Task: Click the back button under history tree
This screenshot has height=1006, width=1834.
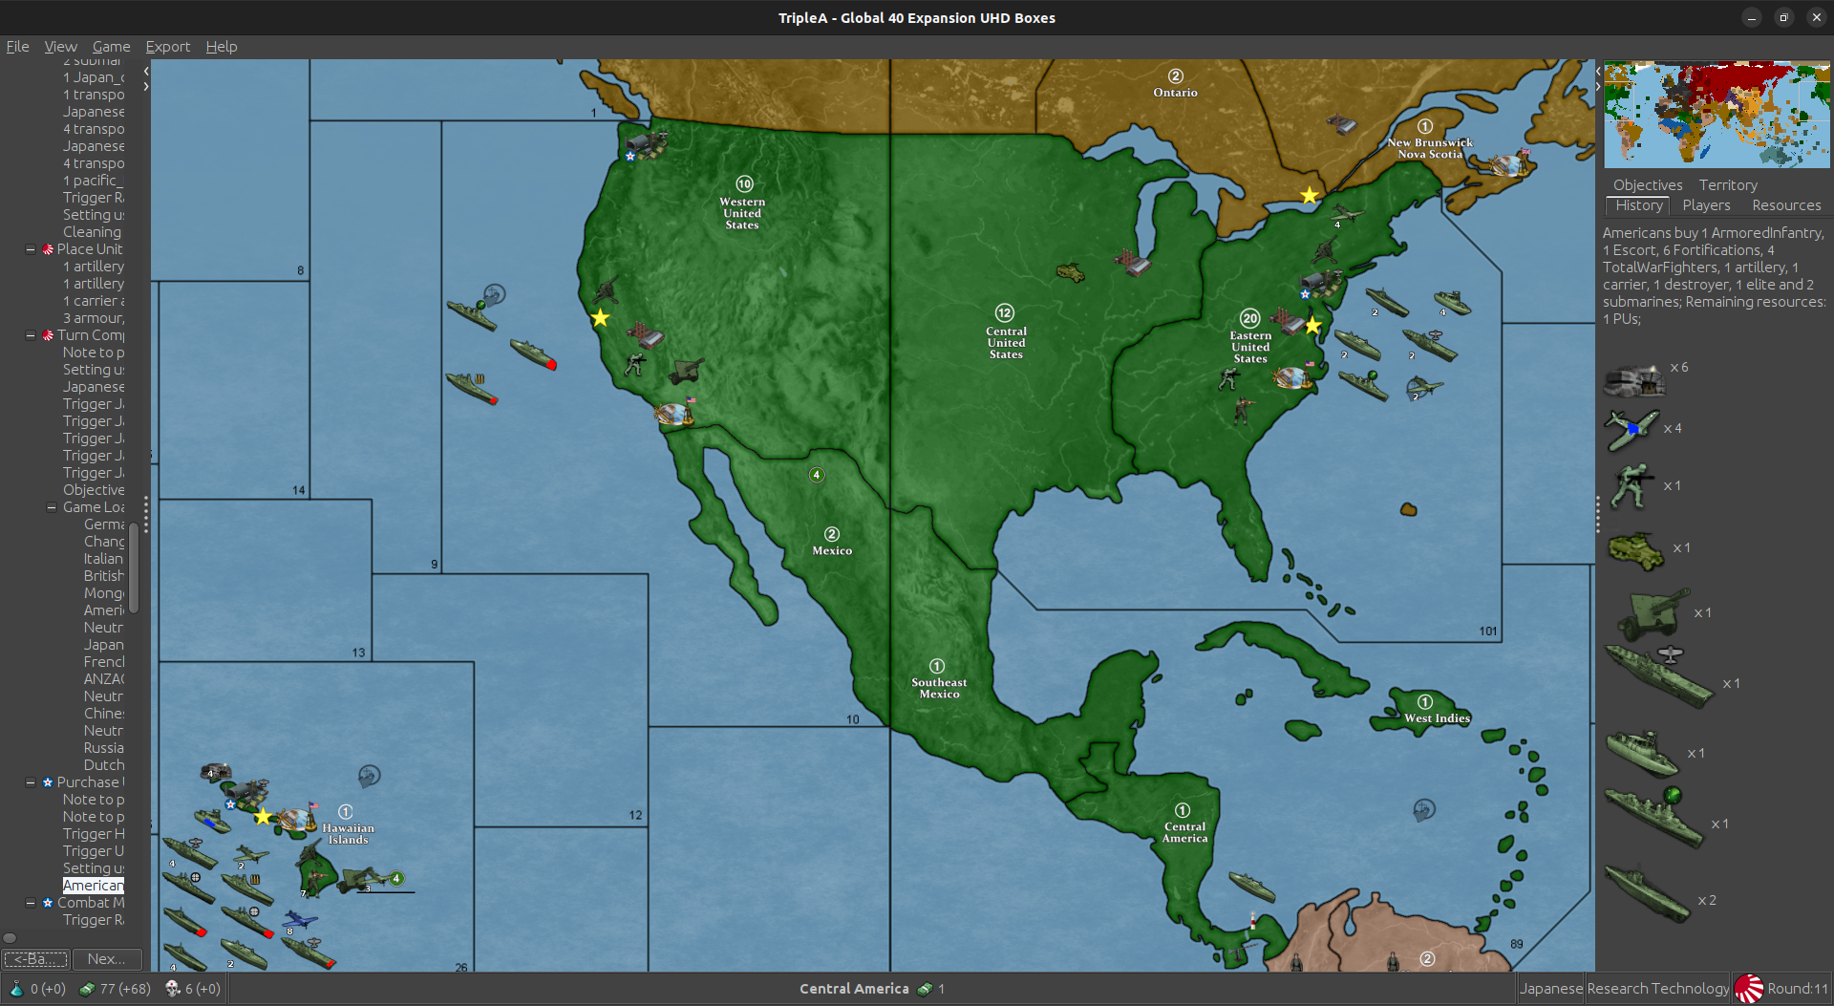Action: tap(35, 958)
